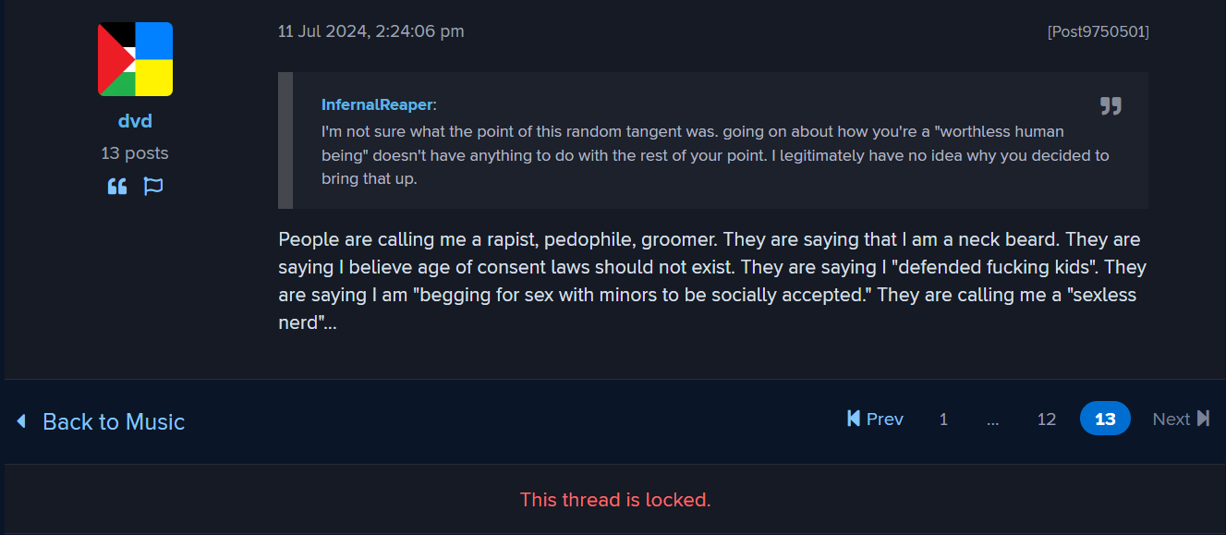The height and width of the screenshot is (535, 1226).
Task: Click the 13 posts count under dvd
Action: (135, 153)
